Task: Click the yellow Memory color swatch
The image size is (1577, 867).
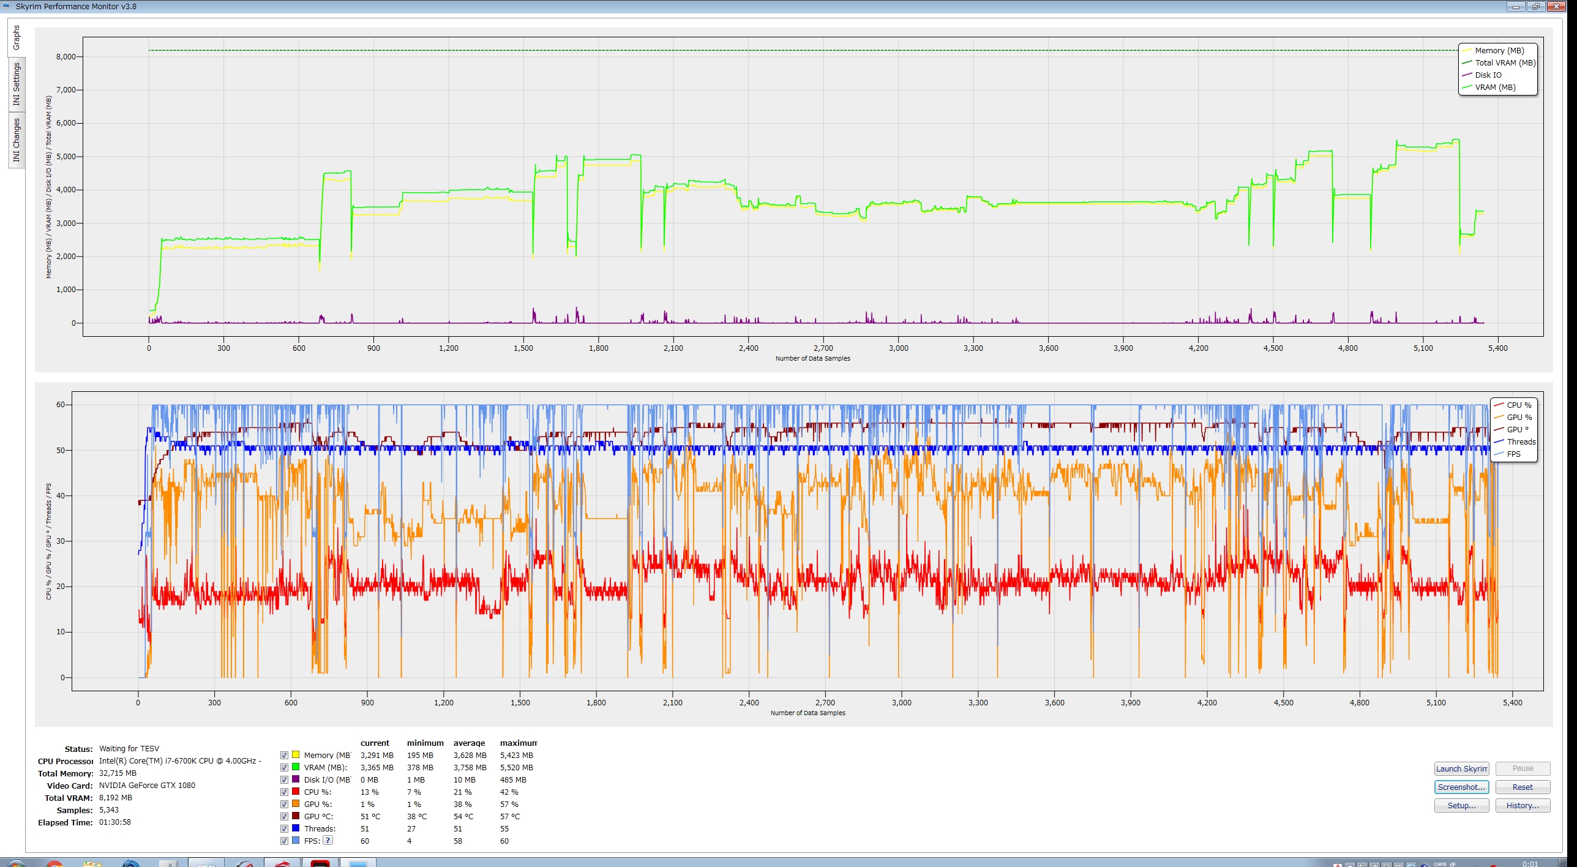Action: point(296,754)
